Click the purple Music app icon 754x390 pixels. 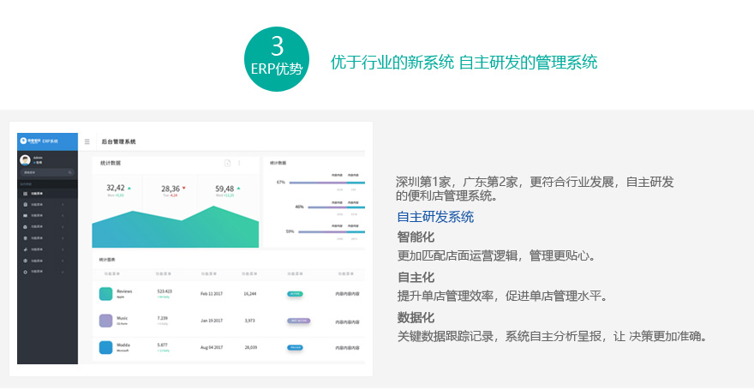pos(106,321)
